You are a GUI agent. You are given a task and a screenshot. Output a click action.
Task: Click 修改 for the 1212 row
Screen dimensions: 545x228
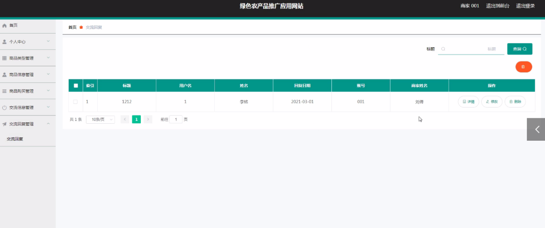492,101
